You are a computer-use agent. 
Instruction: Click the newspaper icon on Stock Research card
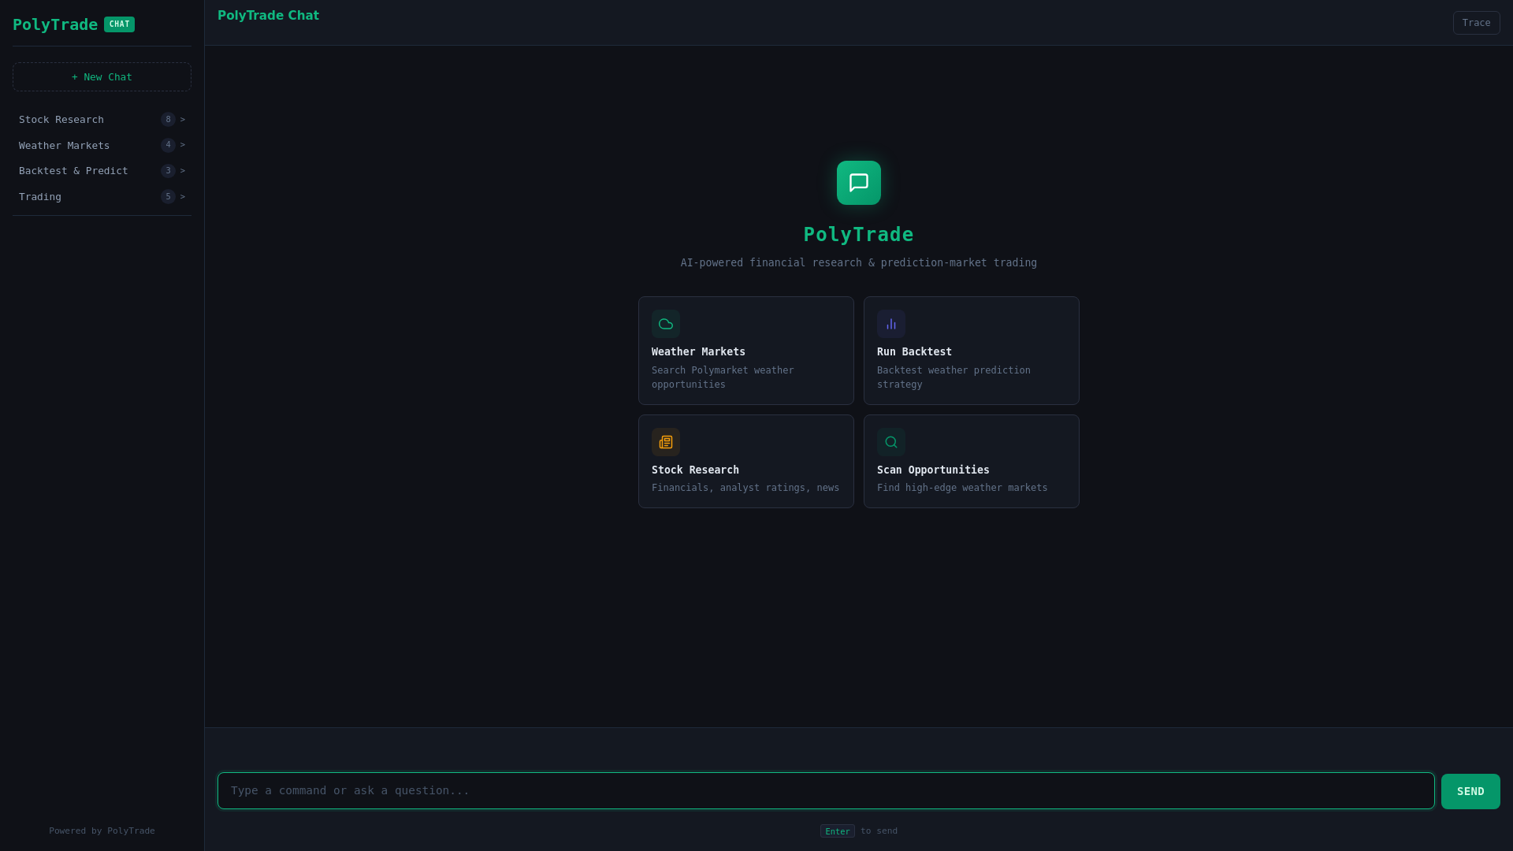click(666, 442)
